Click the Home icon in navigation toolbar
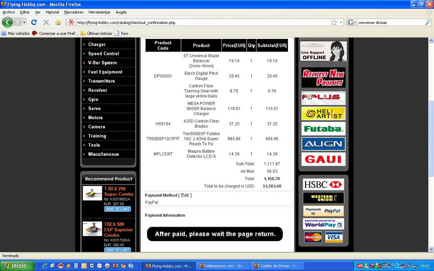 (58, 22)
